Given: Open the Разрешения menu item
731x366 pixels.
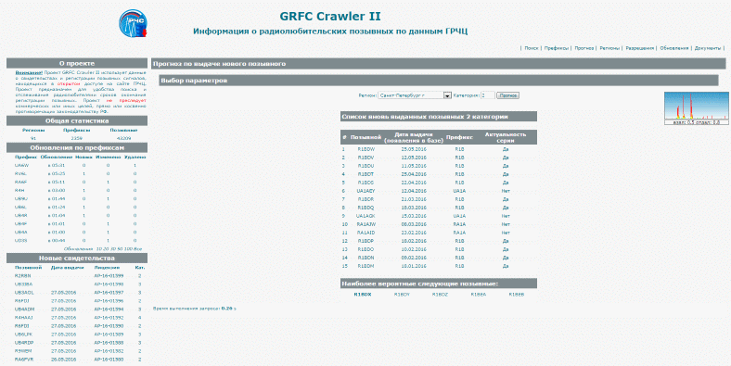Looking at the screenshot, I should point(640,48).
